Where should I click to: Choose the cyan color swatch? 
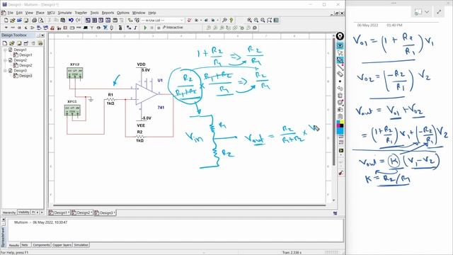click(339, 123)
